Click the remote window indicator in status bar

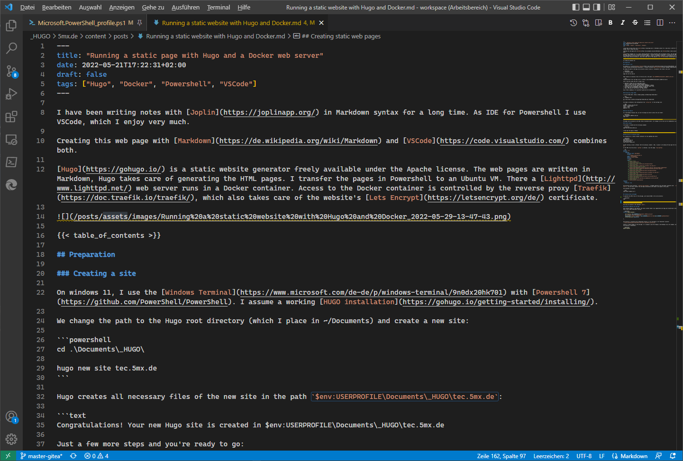pyautogui.click(x=8, y=456)
